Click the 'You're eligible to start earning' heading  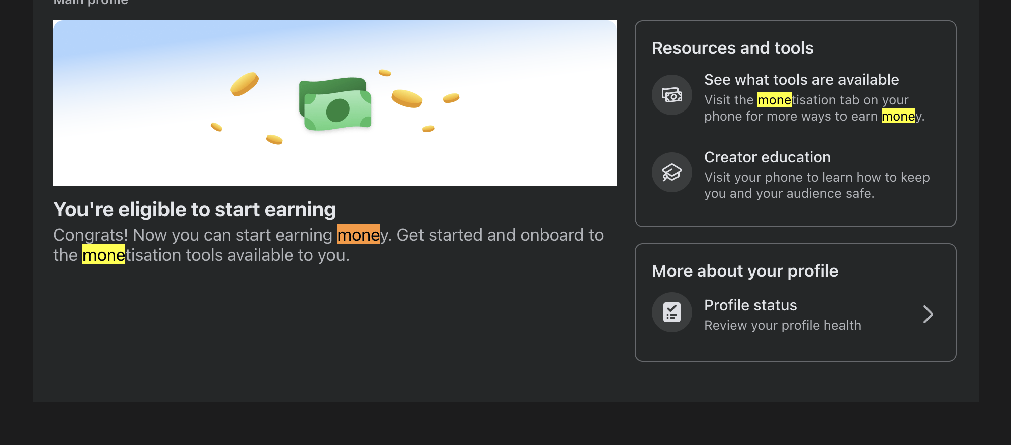pos(195,210)
